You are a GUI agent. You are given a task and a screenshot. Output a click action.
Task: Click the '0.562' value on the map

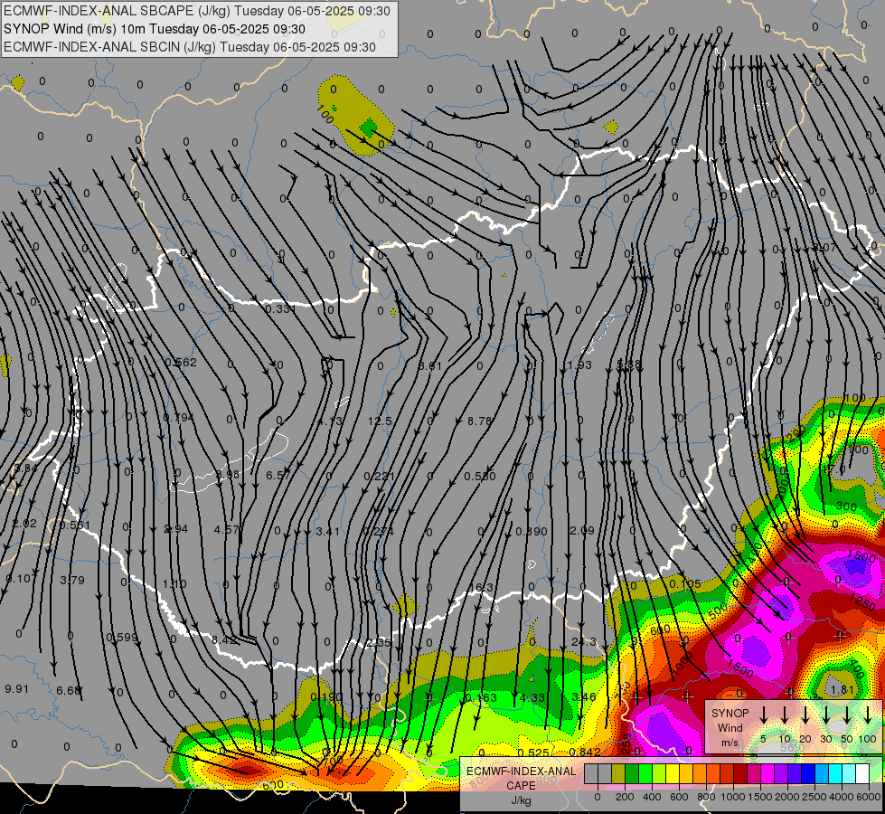point(181,362)
